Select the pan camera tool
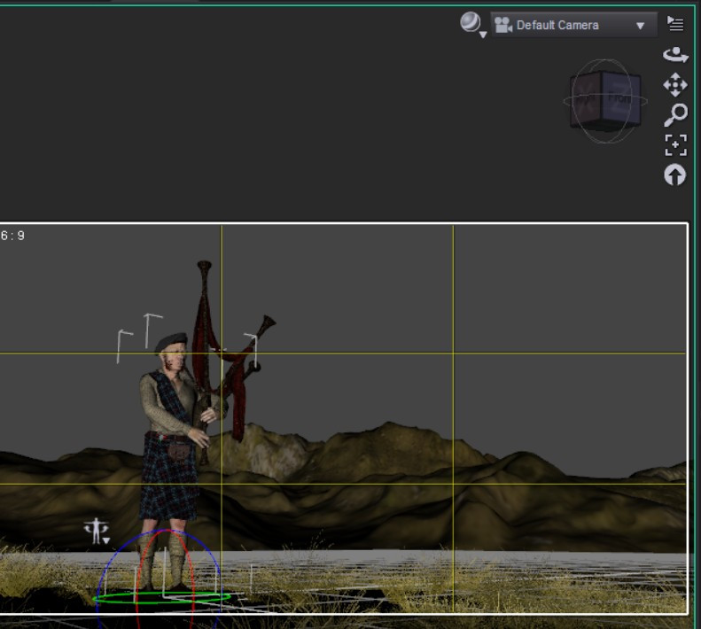The height and width of the screenshot is (629, 701). click(675, 84)
